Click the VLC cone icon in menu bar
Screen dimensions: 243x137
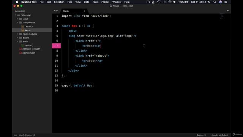click(153, 2)
